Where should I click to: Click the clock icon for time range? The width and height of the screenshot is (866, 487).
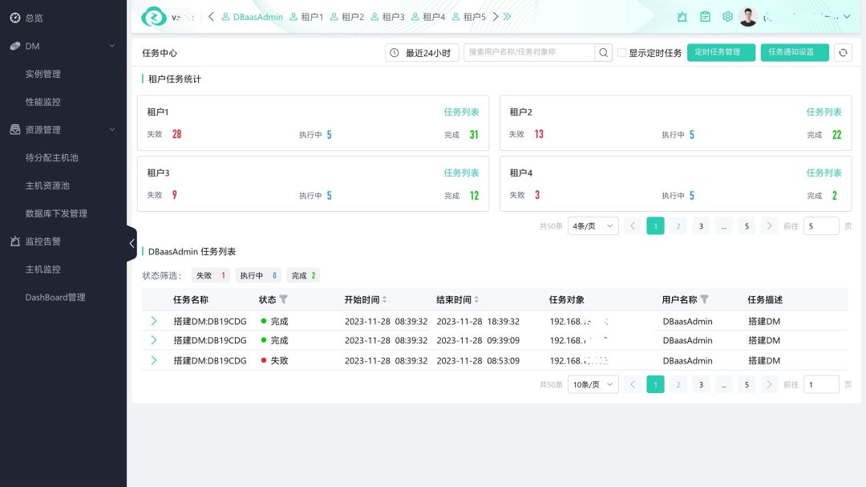(x=395, y=52)
